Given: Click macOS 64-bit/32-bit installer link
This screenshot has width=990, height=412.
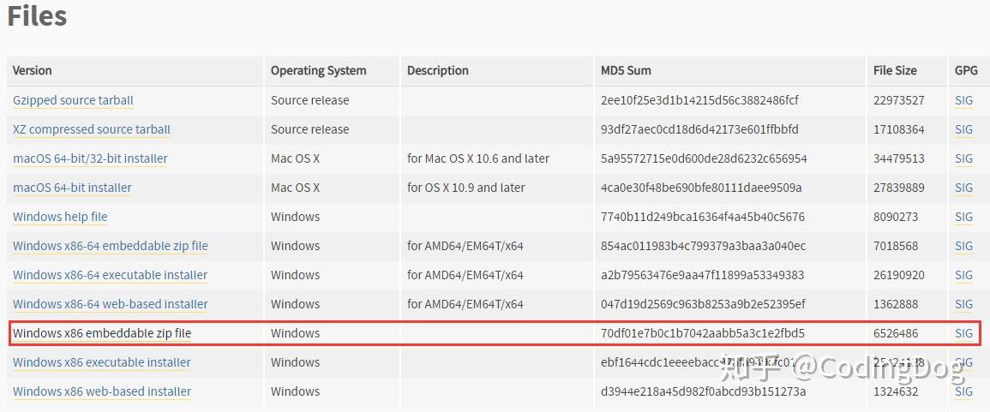Looking at the screenshot, I should coord(90,158).
